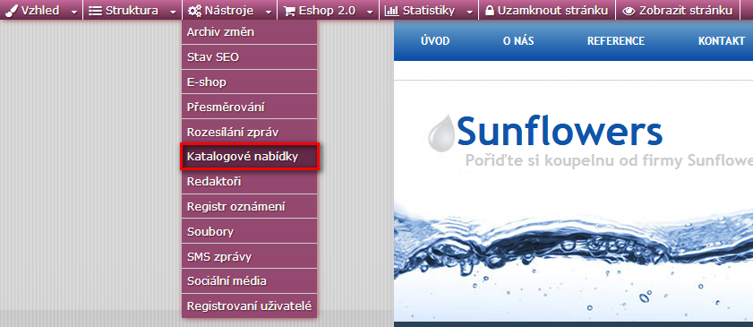Click the Pořiďte si koupelnu slogan text

(x=609, y=160)
